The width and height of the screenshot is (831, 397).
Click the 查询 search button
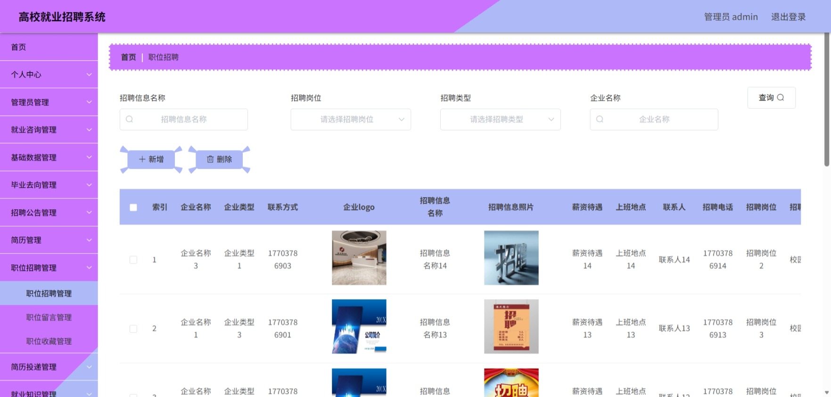[x=771, y=97]
